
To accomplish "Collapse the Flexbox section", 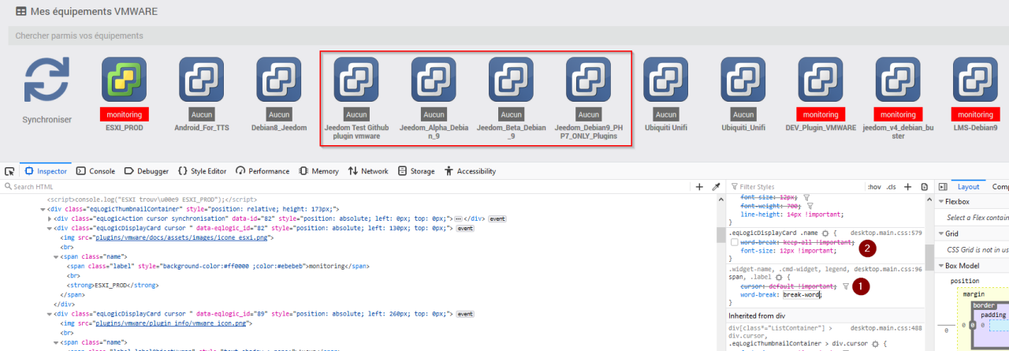I will tap(940, 202).
